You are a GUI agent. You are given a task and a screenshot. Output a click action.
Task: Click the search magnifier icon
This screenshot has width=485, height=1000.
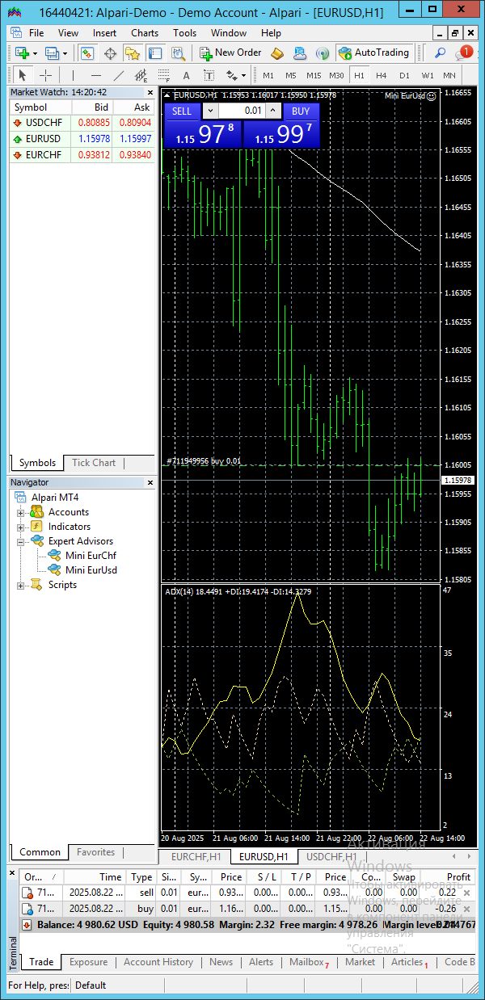(x=441, y=53)
